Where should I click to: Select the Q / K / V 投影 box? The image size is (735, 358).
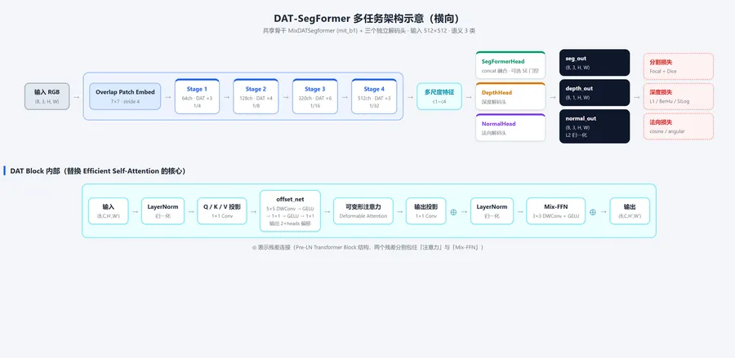tap(222, 210)
